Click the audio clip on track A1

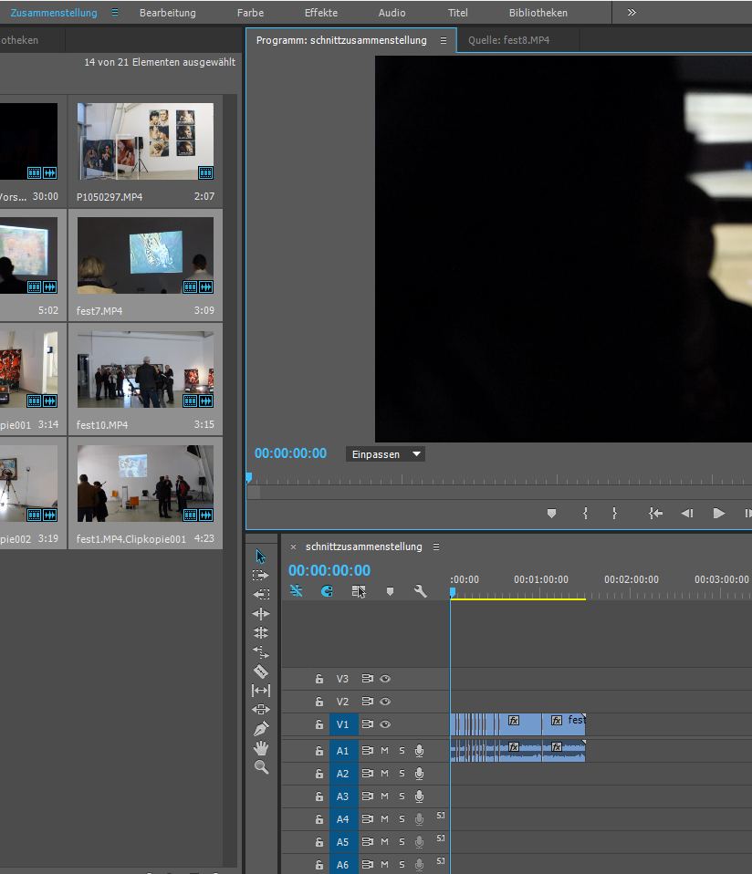(517, 751)
